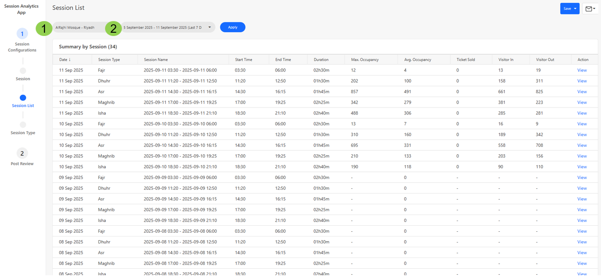601x279 pixels.
Task: Sort by Max. Occupancy column header
Action: (x=364, y=60)
